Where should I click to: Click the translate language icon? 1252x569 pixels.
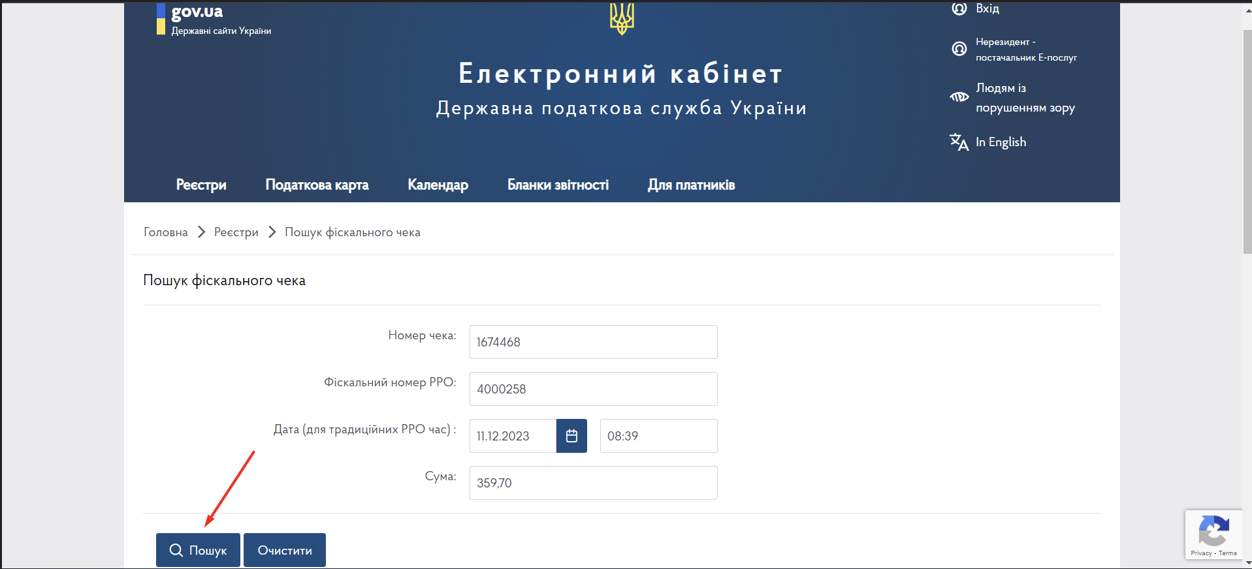[959, 142]
